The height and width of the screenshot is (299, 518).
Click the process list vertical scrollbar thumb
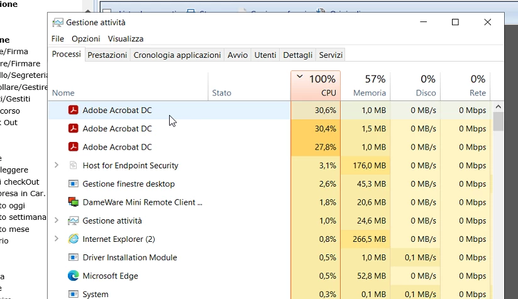tap(499, 121)
